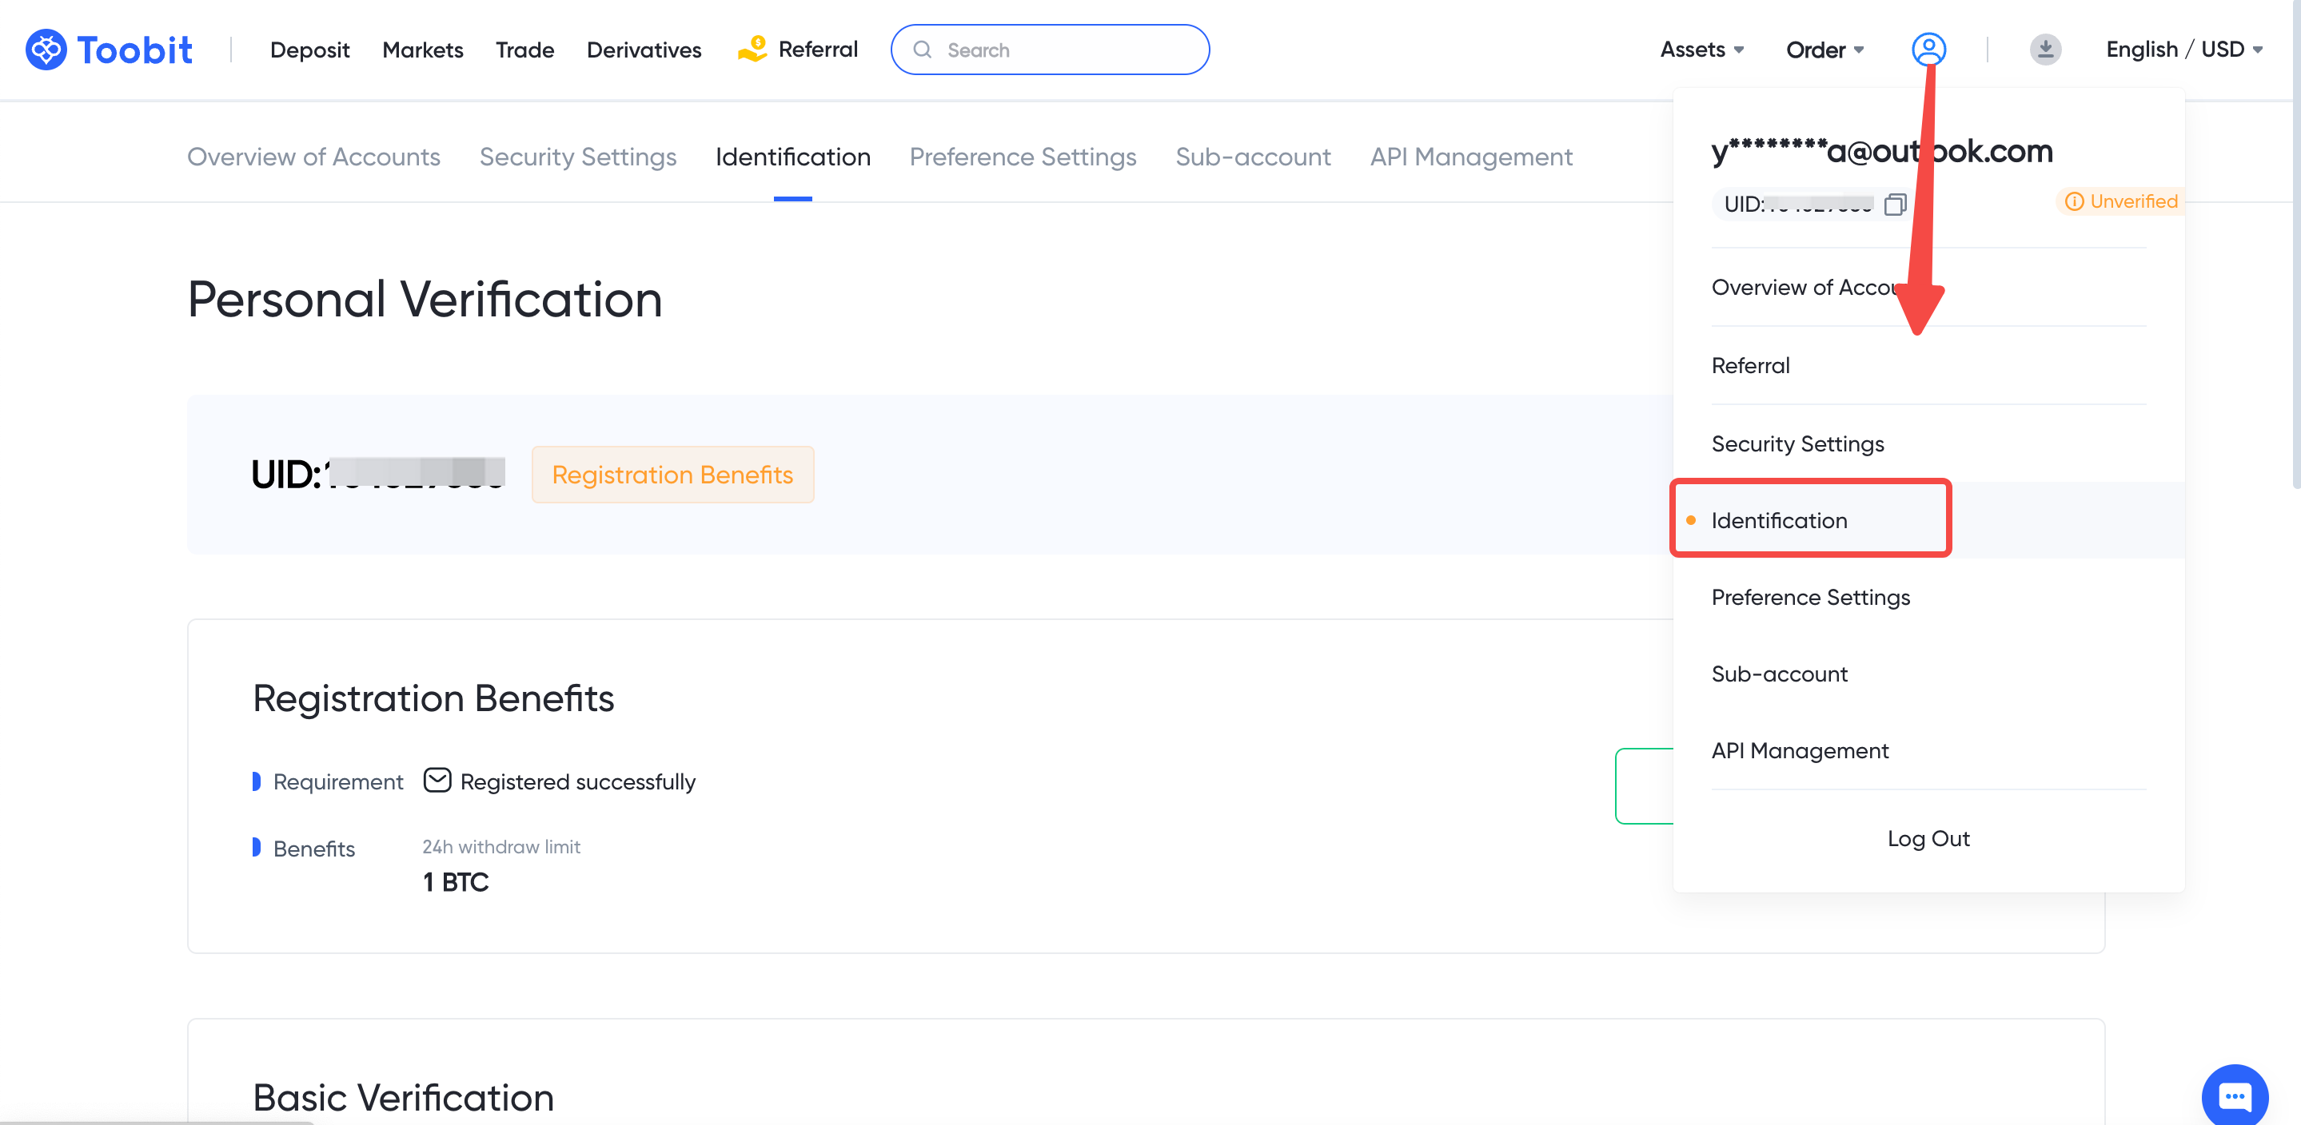Click the Referral gift icon in navbar

pyautogui.click(x=752, y=49)
